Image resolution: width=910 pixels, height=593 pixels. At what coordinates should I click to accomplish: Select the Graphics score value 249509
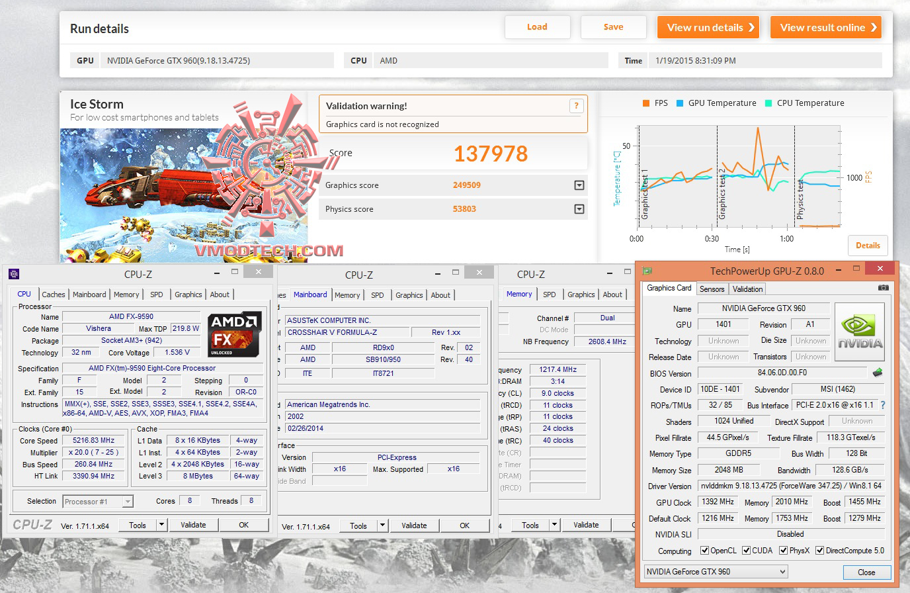click(x=467, y=185)
